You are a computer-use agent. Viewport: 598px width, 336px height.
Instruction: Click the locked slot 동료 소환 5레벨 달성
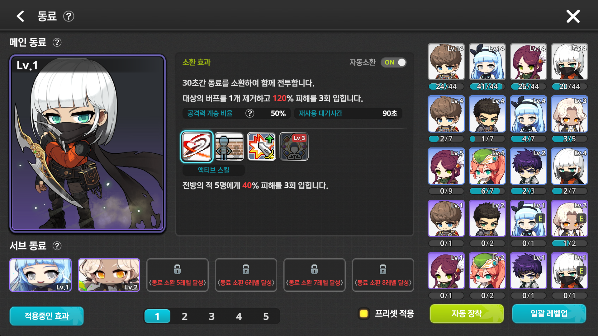coord(178,275)
